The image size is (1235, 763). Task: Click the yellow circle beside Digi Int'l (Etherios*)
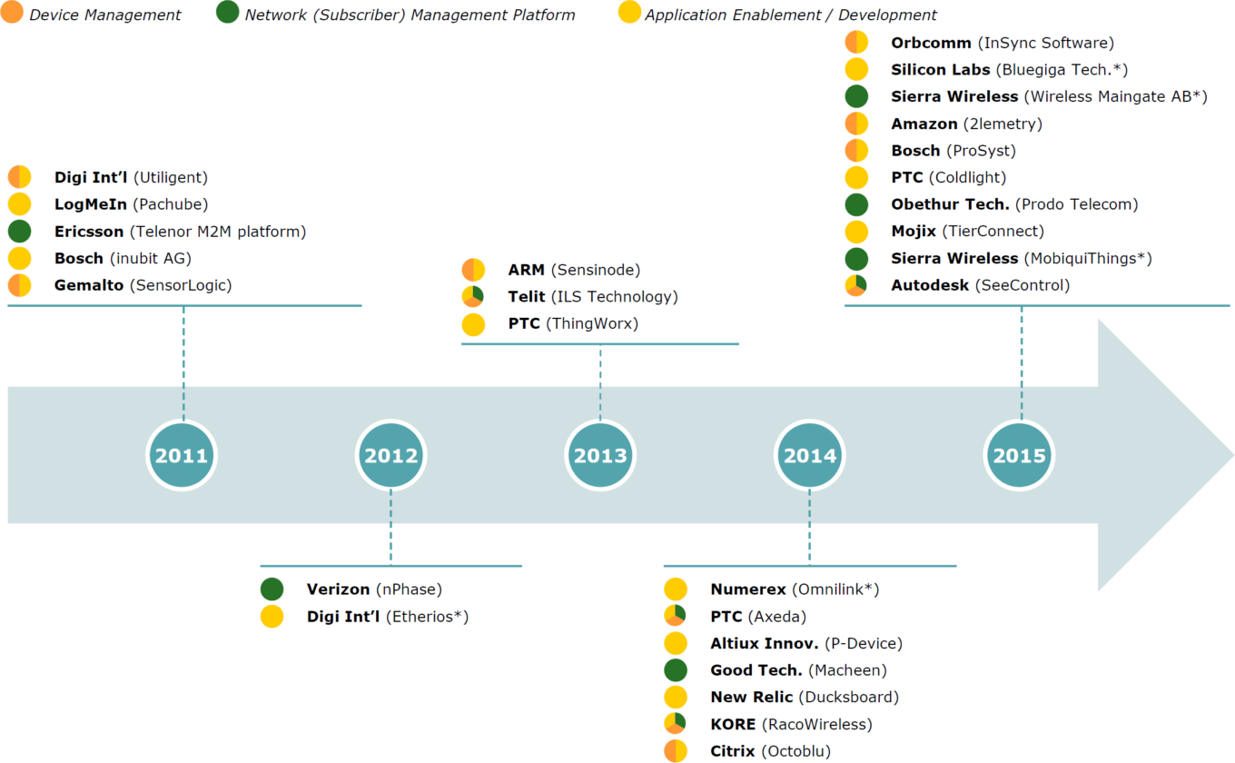click(272, 617)
